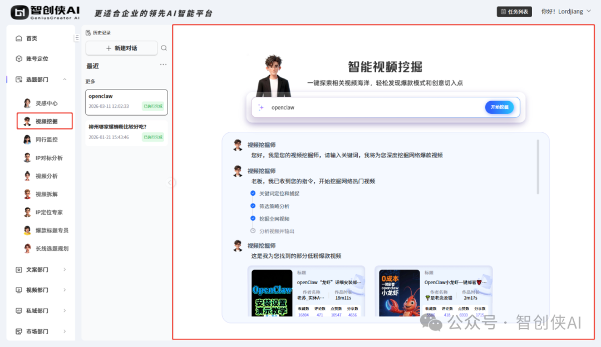This screenshot has width=601, height=347.
Task: Click the 2m17s duration value
Action: click(470, 298)
